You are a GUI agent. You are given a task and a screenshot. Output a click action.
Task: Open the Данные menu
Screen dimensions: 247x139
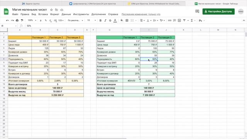(x=66, y=14)
